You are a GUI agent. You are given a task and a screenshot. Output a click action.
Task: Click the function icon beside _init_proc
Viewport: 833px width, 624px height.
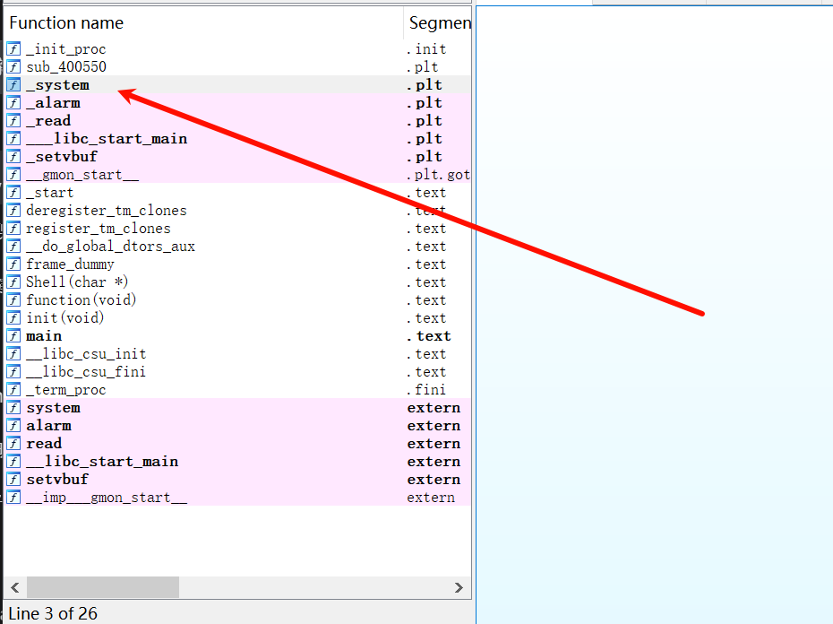pyautogui.click(x=13, y=49)
